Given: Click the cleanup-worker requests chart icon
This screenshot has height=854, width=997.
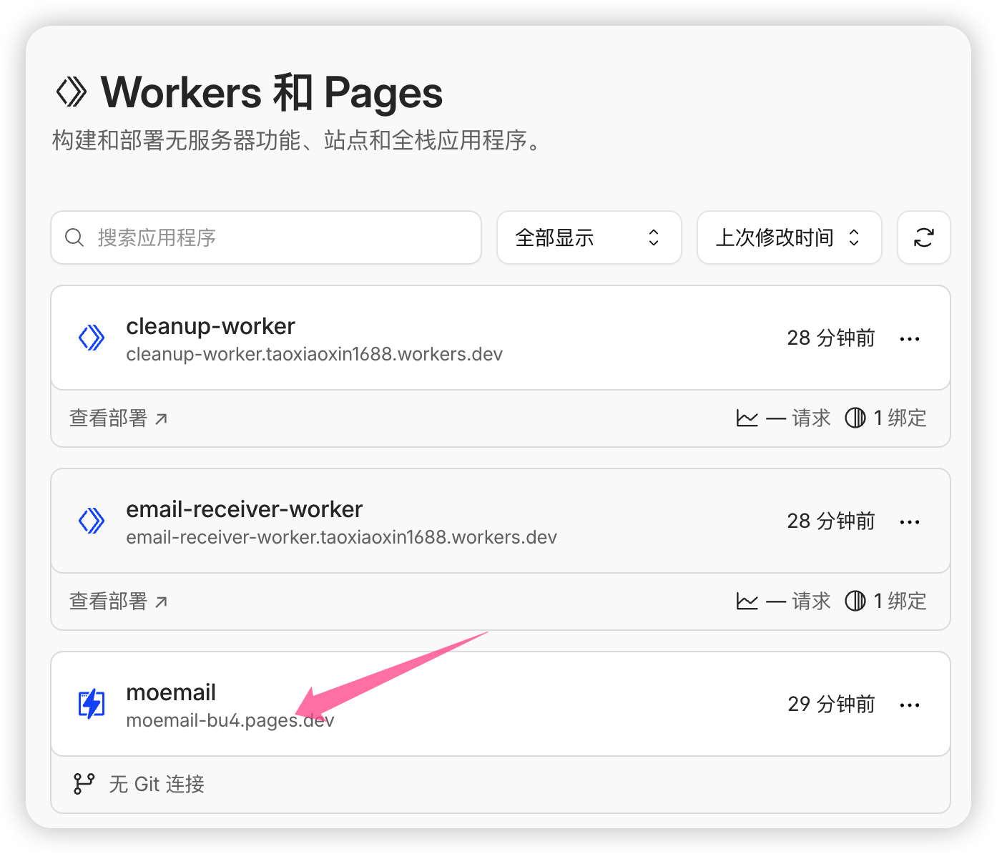Looking at the screenshot, I should pos(747,418).
